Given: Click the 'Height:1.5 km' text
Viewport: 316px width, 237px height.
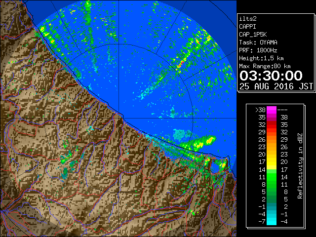Looking at the screenshot, I should [261, 58].
